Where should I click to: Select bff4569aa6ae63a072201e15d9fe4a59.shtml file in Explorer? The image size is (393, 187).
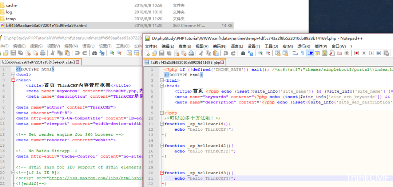pyautogui.click(x=116, y=25)
